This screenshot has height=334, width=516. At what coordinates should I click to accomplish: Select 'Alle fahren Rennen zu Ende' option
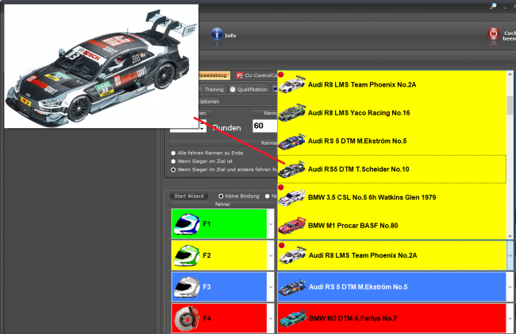tap(173, 153)
